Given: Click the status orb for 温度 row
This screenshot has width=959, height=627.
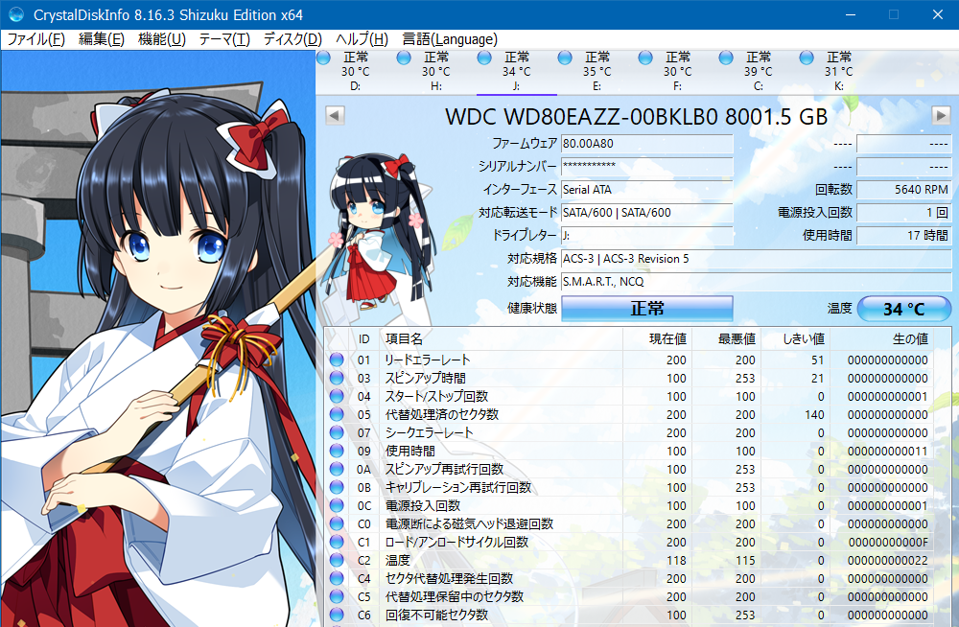Looking at the screenshot, I should (x=337, y=560).
